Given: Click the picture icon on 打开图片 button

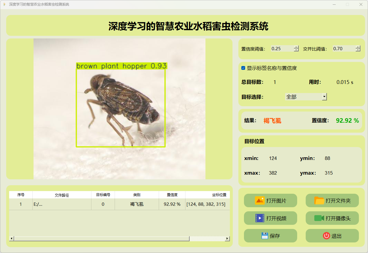Looking at the screenshot, I should click(260, 200).
